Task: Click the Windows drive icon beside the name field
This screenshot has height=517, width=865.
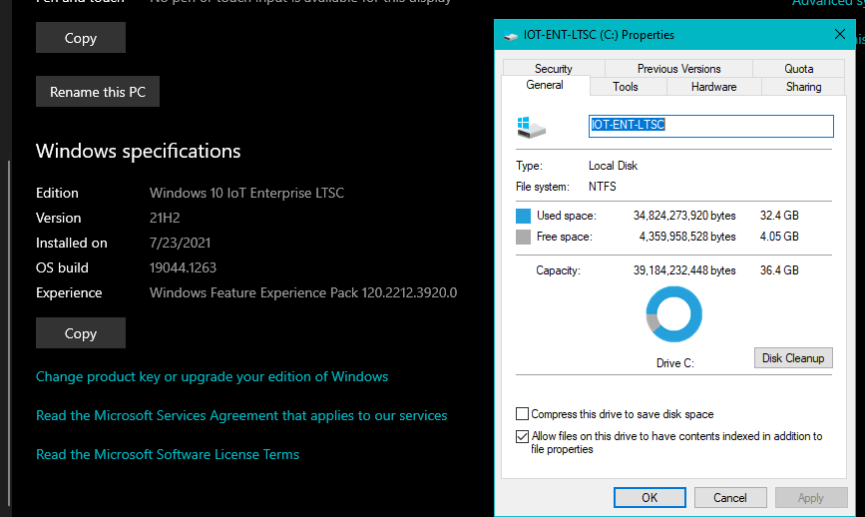Action: 531,128
